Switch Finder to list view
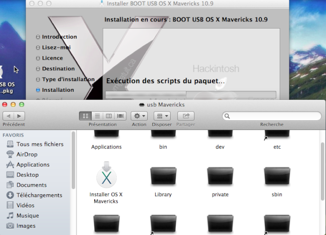 point(97,116)
